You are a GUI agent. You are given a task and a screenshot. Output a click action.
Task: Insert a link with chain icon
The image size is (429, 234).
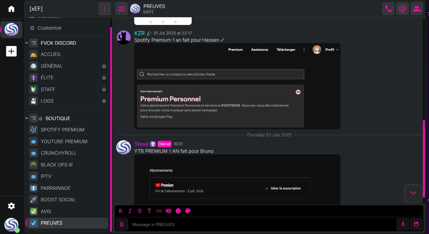pyautogui.click(x=159, y=211)
